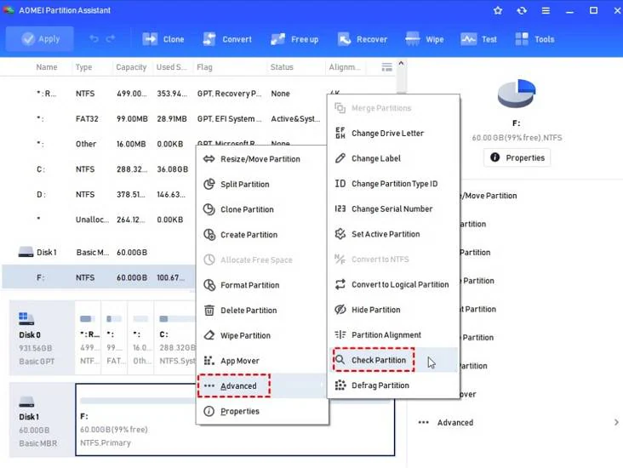Open the Convert tool

click(227, 39)
